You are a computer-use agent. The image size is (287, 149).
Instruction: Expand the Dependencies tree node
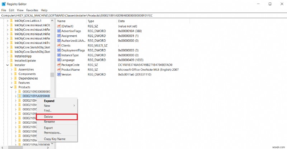click(x=11, y=78)
